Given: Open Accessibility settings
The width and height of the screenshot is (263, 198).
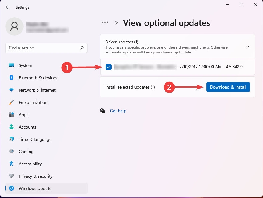Looking at the screenshot, I should pos(46,164).
